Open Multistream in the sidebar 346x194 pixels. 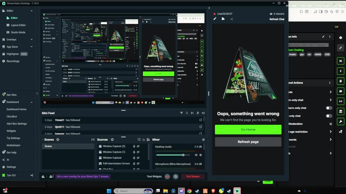(14, 145)
